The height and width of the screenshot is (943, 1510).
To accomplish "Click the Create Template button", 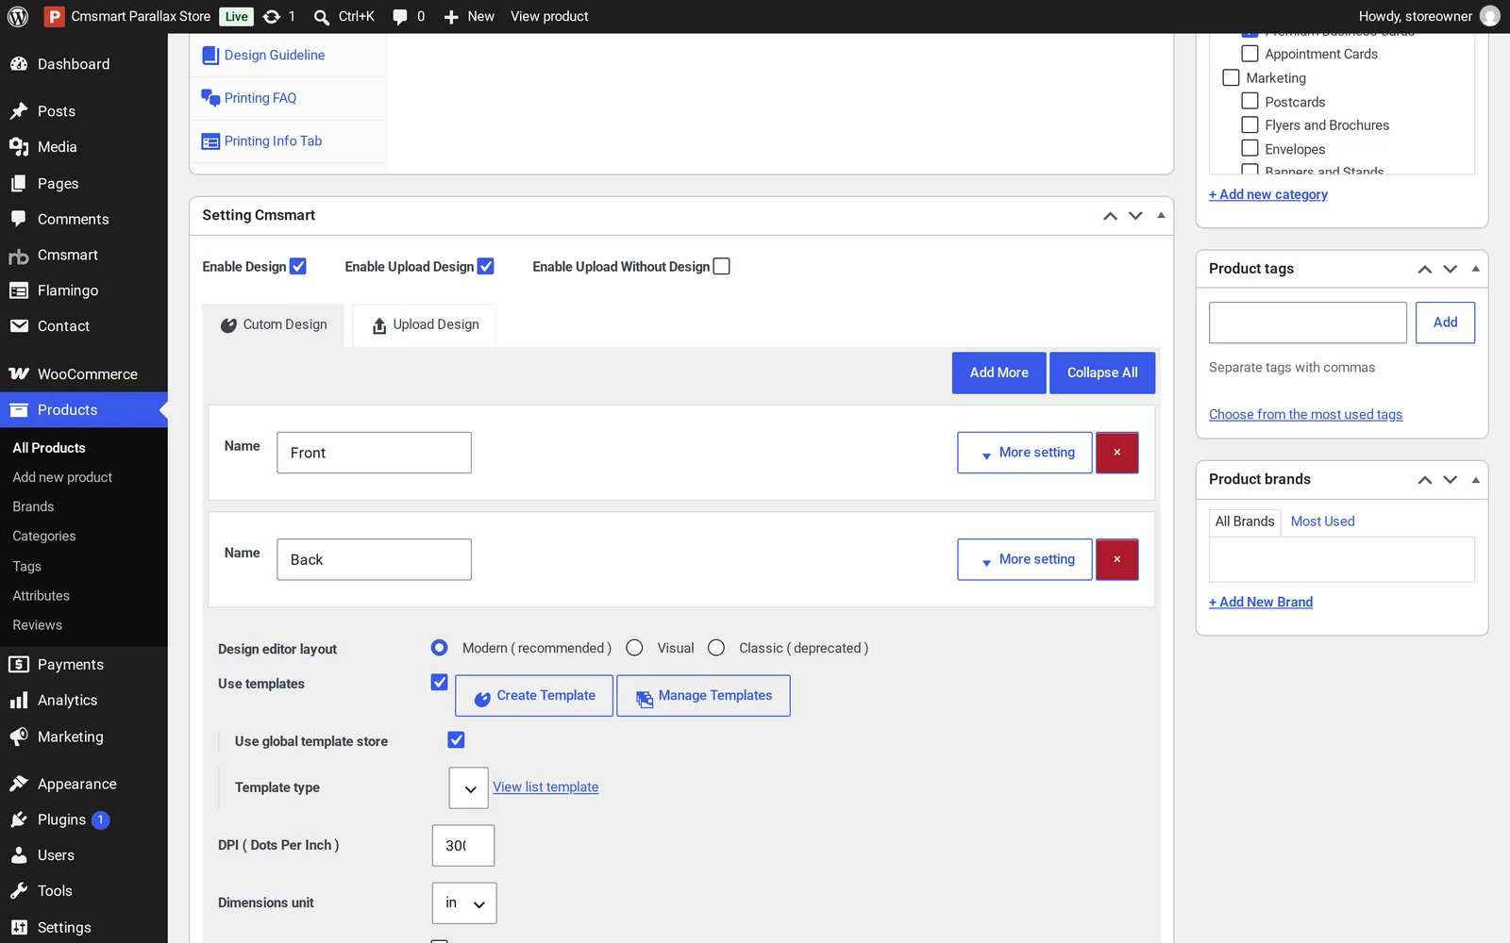I will [534, 696].
